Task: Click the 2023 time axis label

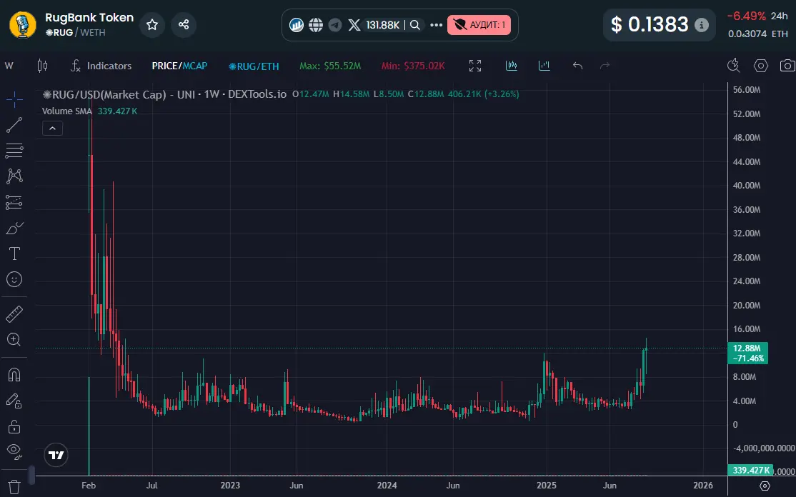Action: [x=230, y=486]
